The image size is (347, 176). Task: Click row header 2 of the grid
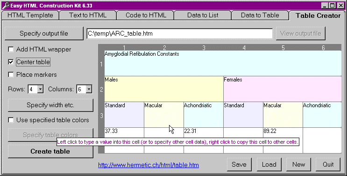tap(101, 89)
